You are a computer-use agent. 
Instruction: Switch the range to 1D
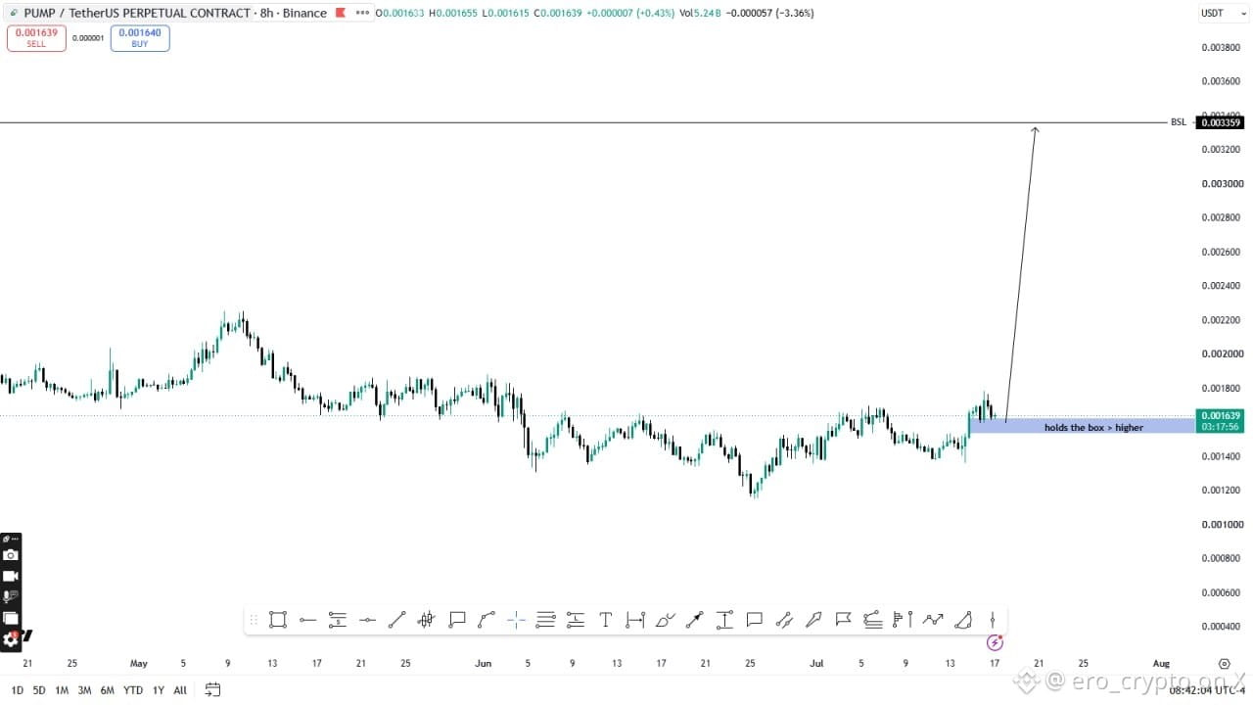pyautogui.click(x=17, y=690)
